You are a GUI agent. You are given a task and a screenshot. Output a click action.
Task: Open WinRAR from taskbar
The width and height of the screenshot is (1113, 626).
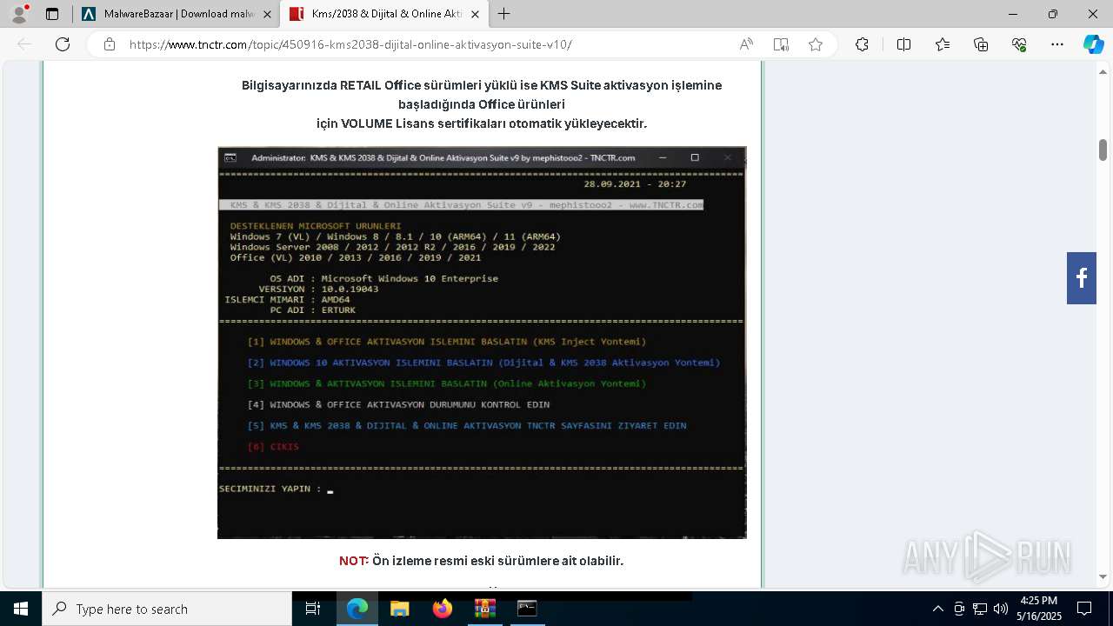[484, 609]
